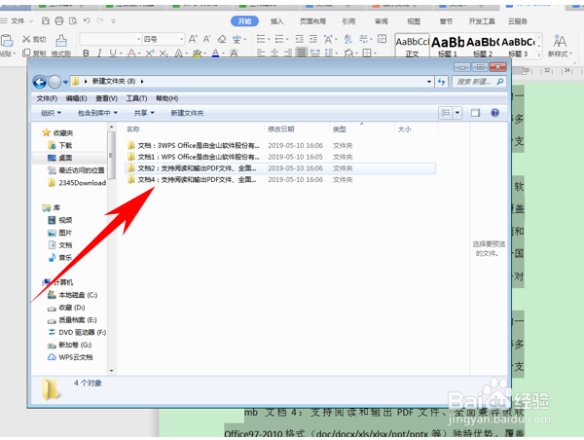Click the increase indent icon

point(313,39)
